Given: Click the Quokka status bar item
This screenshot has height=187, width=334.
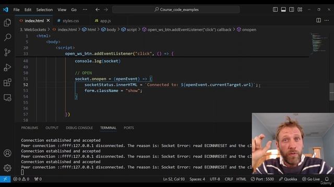Looking at the screenshot, I should 288,179.
